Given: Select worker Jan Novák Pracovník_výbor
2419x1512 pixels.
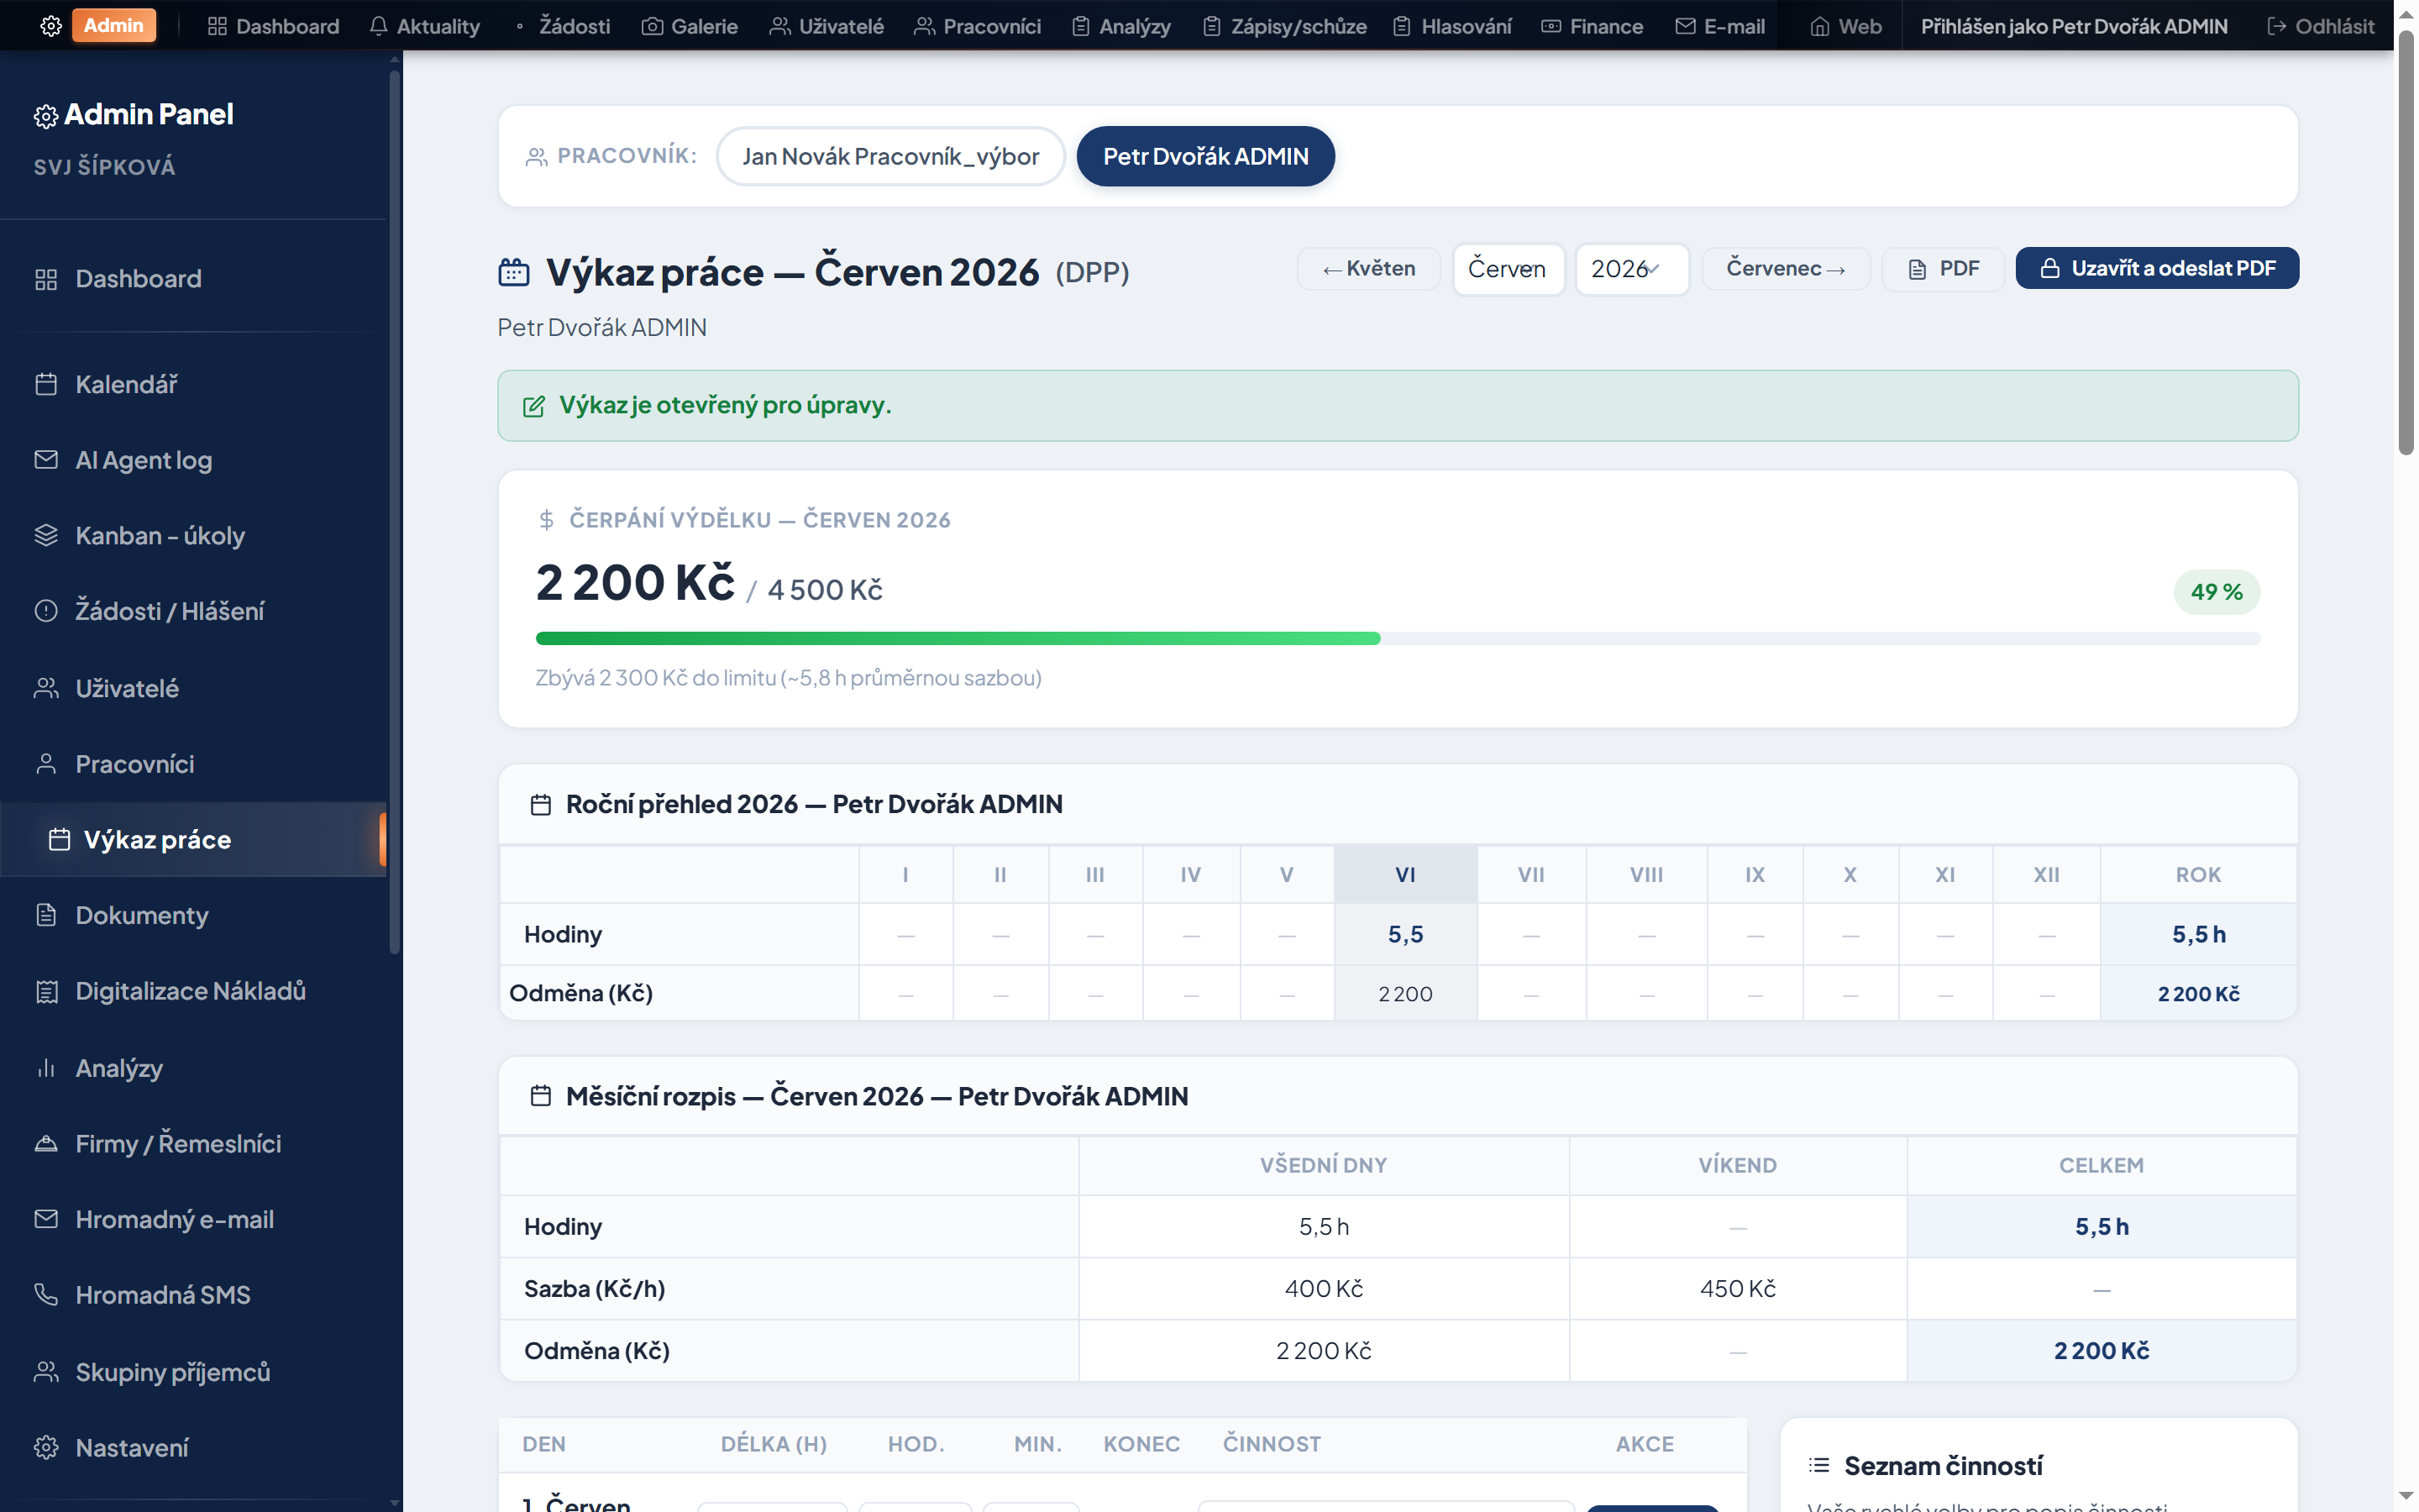Looking at the screenshot, I should click(889, 156).
